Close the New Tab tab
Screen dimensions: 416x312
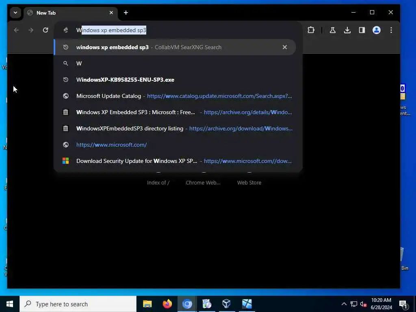click(111, 13)
